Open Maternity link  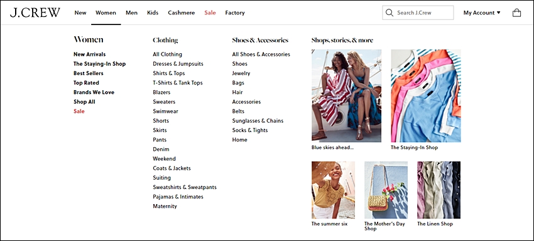tap(165, 207)
